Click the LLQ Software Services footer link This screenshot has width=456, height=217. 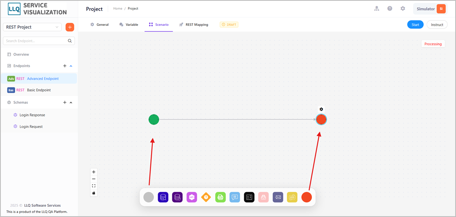[x=42, y=205]
